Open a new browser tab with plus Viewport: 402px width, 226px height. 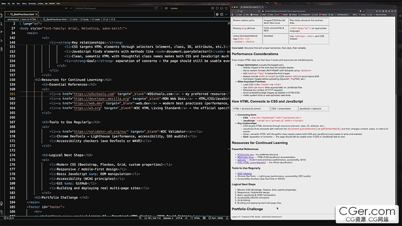click(266, 7)
